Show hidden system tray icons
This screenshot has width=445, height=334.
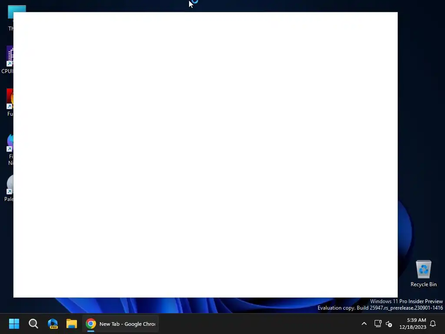point(364,324)
